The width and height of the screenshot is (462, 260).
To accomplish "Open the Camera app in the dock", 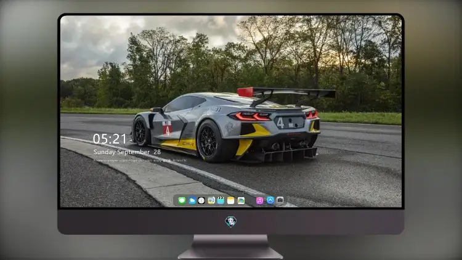I will [x=280, y=200].
